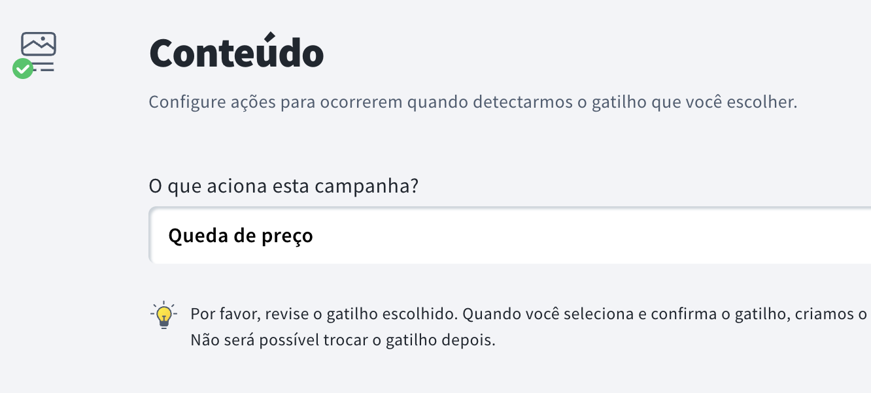Click the Conteúdo step image icon
Viewport: 871px width, 393px height.
click(39, 44)
